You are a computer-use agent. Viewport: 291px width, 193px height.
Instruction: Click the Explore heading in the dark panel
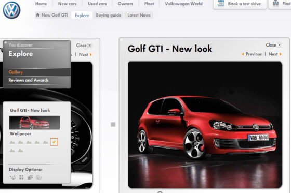pos(21,54)
